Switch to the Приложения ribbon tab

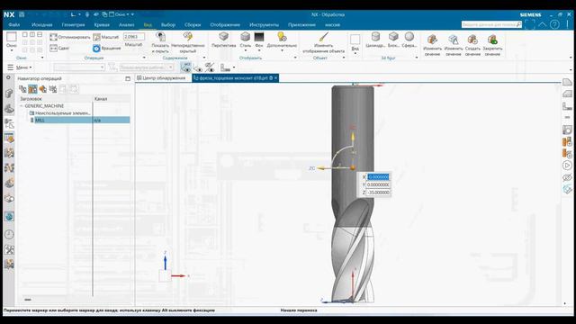click(301, 25)
